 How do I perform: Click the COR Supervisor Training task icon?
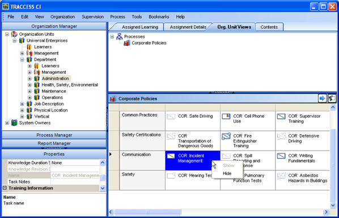click(x=281, y=117)
